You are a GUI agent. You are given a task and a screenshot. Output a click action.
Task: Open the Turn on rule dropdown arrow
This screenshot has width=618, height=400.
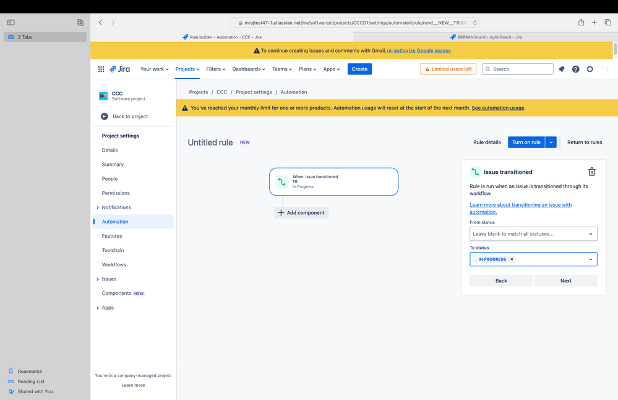(551, 142)
